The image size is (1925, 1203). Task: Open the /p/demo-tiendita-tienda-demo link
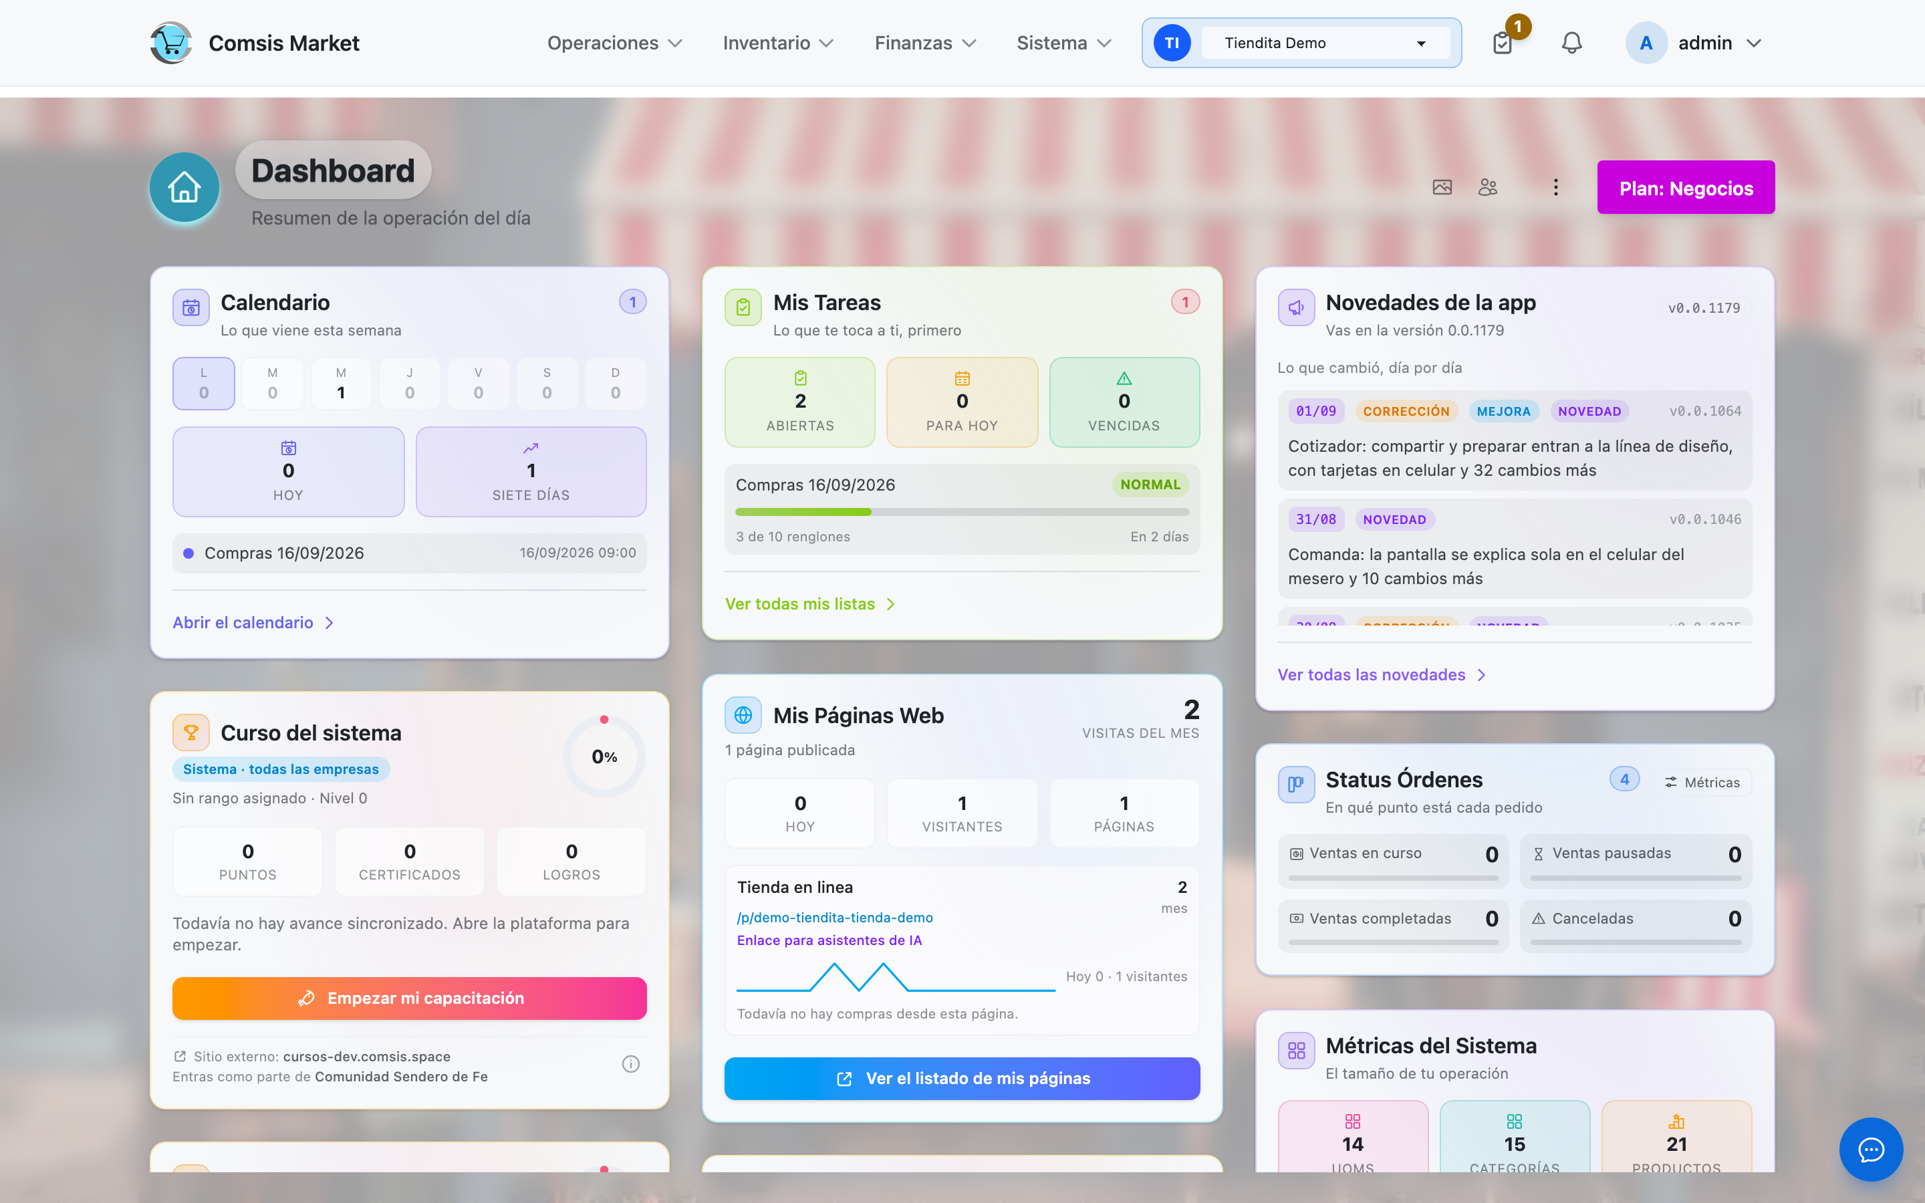(x=836, y=918)
